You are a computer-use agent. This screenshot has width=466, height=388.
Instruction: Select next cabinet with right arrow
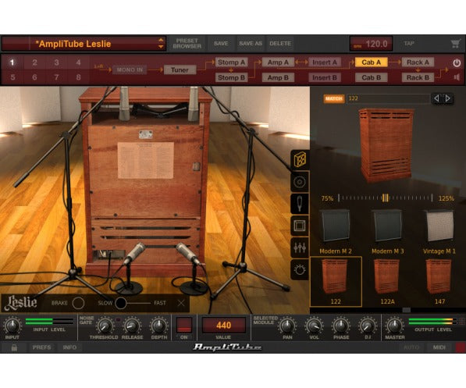(x=447, y=98)
